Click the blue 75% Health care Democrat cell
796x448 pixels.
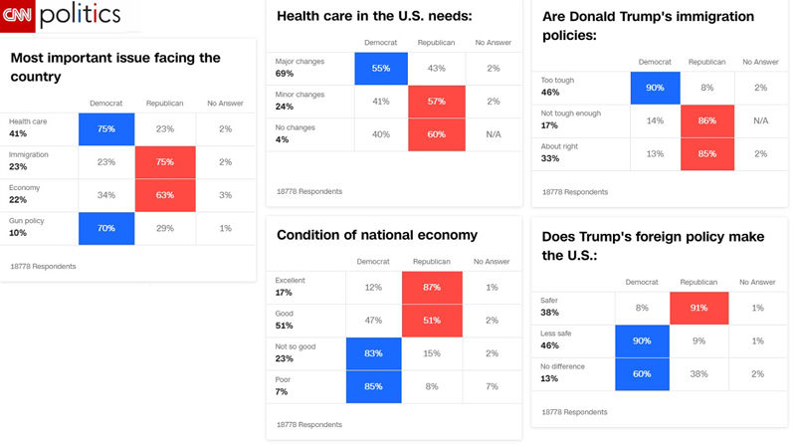point(106,127)
